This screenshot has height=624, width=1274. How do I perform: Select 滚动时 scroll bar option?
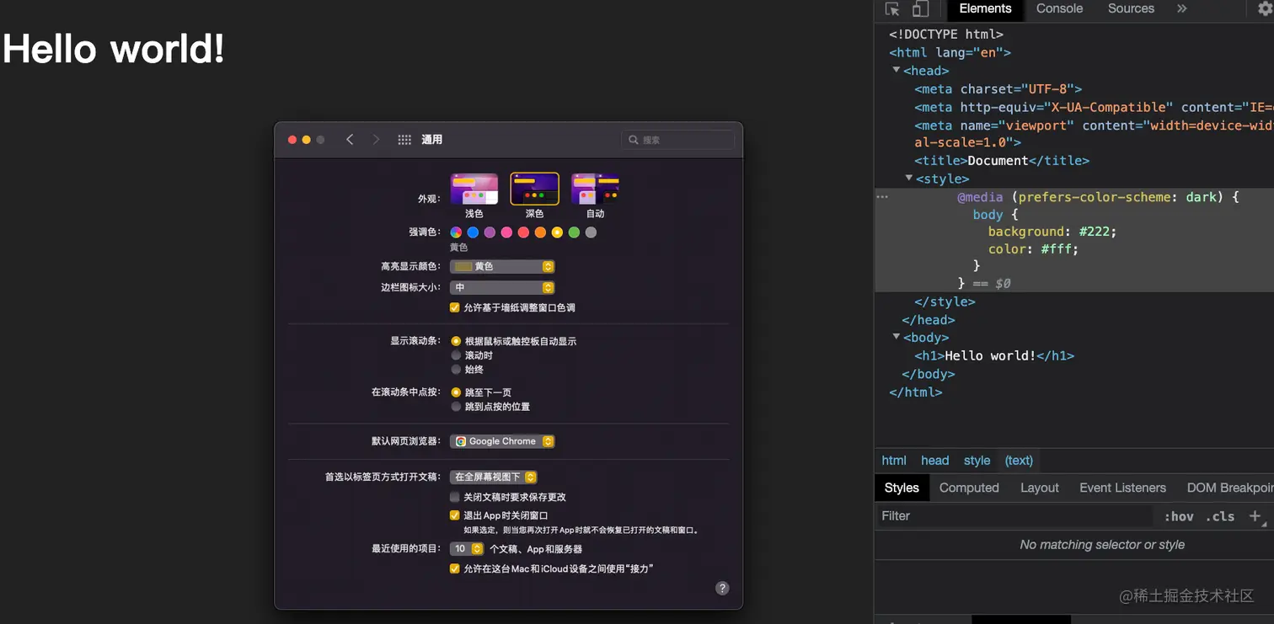(456, 355)
